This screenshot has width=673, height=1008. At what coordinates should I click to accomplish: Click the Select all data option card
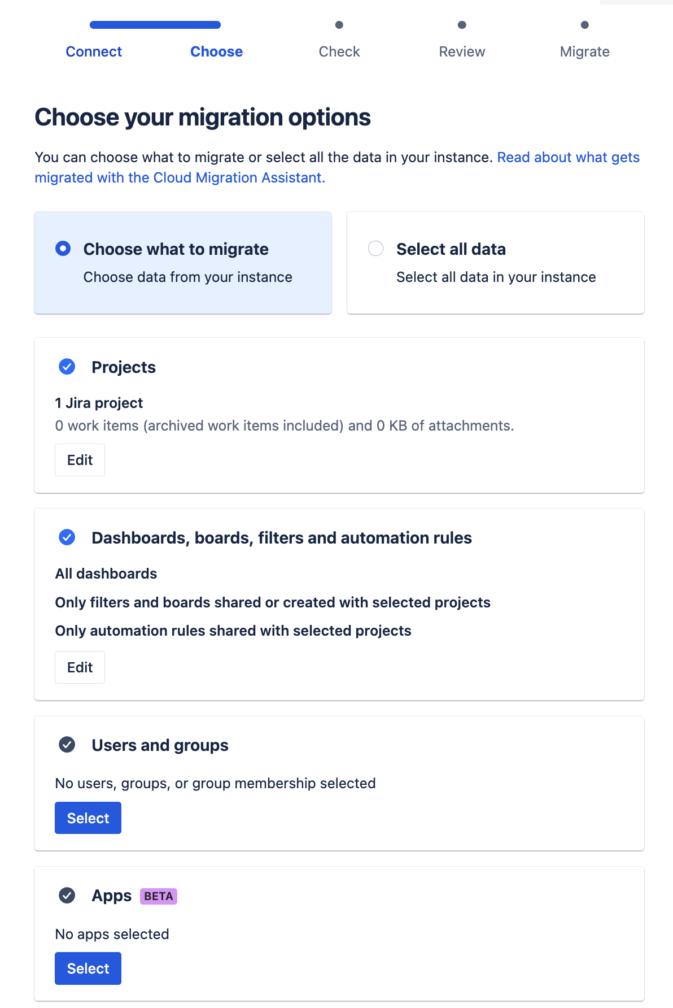coord(495,263)
